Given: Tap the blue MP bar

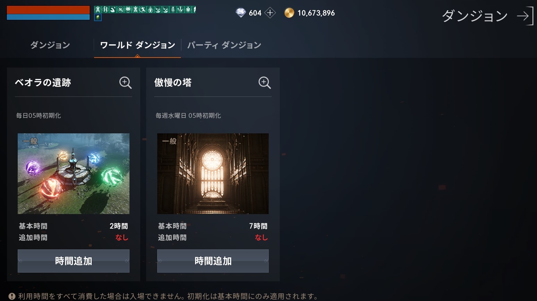Looking at the screenshot, I should (48, 17).
